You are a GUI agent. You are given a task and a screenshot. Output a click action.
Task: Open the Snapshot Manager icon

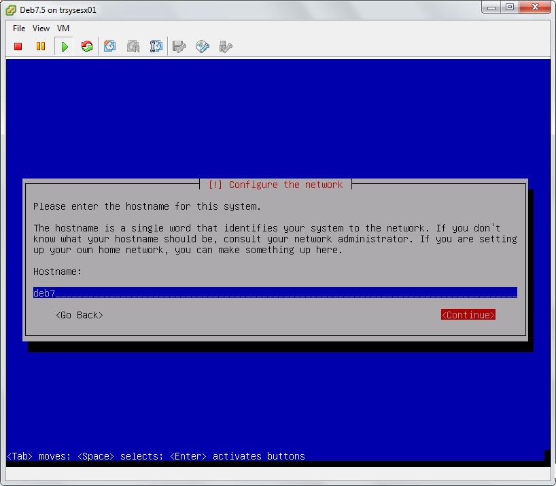pyautogui.click(x=156, y=46)
